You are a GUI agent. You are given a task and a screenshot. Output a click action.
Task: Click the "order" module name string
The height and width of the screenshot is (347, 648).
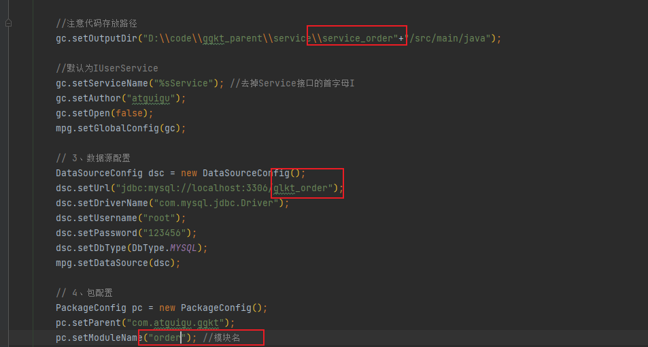click(167, 338)
